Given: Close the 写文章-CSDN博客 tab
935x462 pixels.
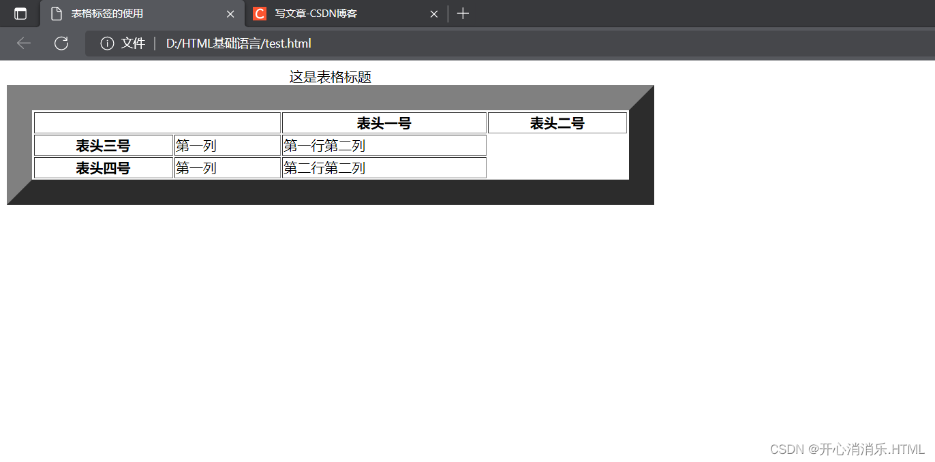Looking at the screenshot, I should click(x=433, y=14).
